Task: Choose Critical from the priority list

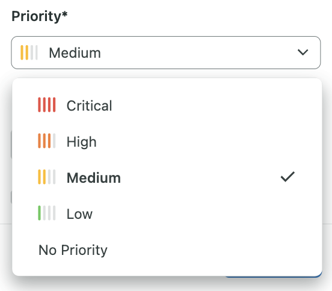Action: (x=89, y=105)
